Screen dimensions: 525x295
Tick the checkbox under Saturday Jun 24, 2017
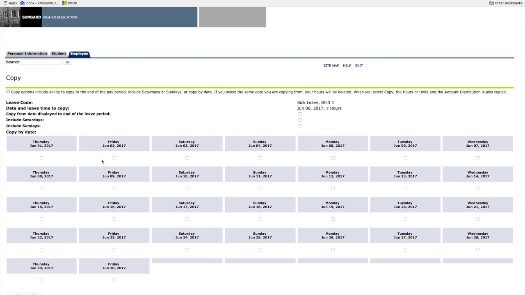click(x=187, y=250)
